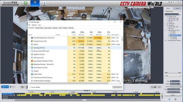Click the Google Chrome process icon
183x102 pixels.
[32, 41]
